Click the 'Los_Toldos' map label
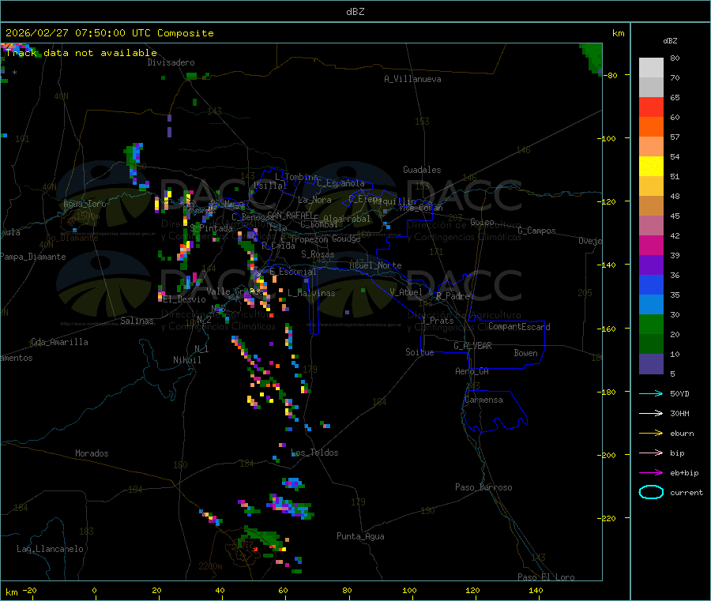The height and width of the screenshot is (601, 711). (314, 453)
